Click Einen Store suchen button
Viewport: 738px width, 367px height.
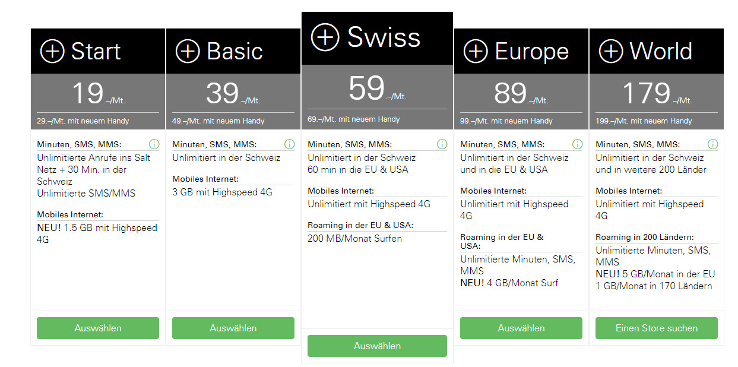657,328
